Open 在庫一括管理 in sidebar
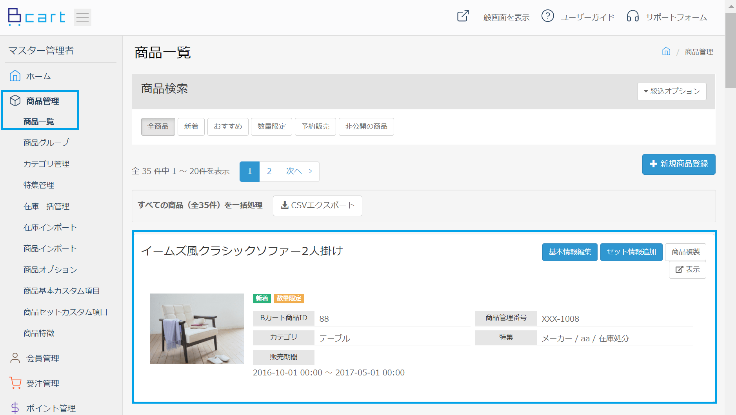 [x=46, y=206]
